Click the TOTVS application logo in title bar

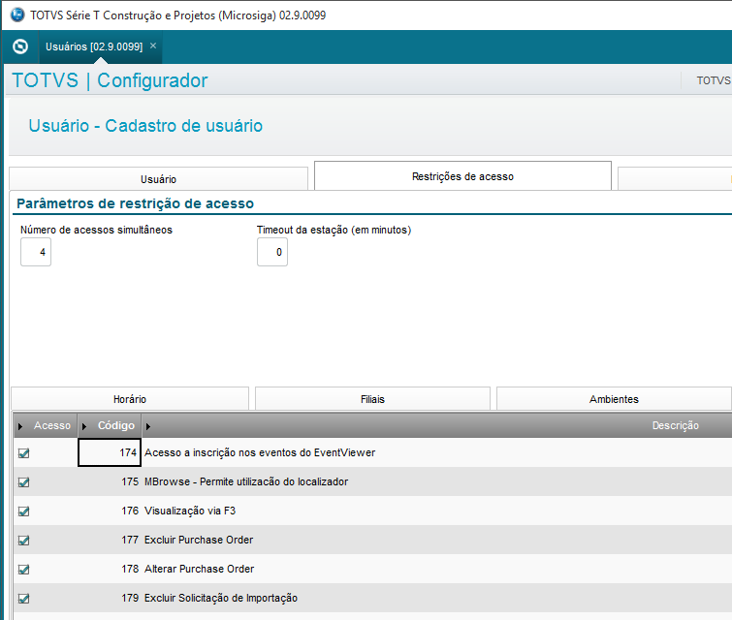click(x=17, y=15)
